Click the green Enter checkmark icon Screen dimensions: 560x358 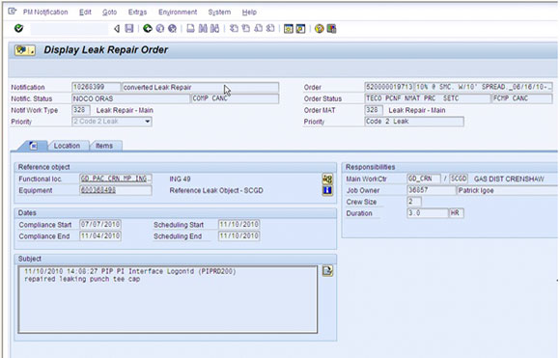click(x=18, y=28)
